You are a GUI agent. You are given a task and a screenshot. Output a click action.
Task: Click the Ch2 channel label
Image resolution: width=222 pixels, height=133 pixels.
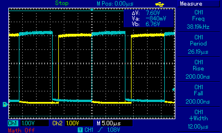(x=57, y=123)
